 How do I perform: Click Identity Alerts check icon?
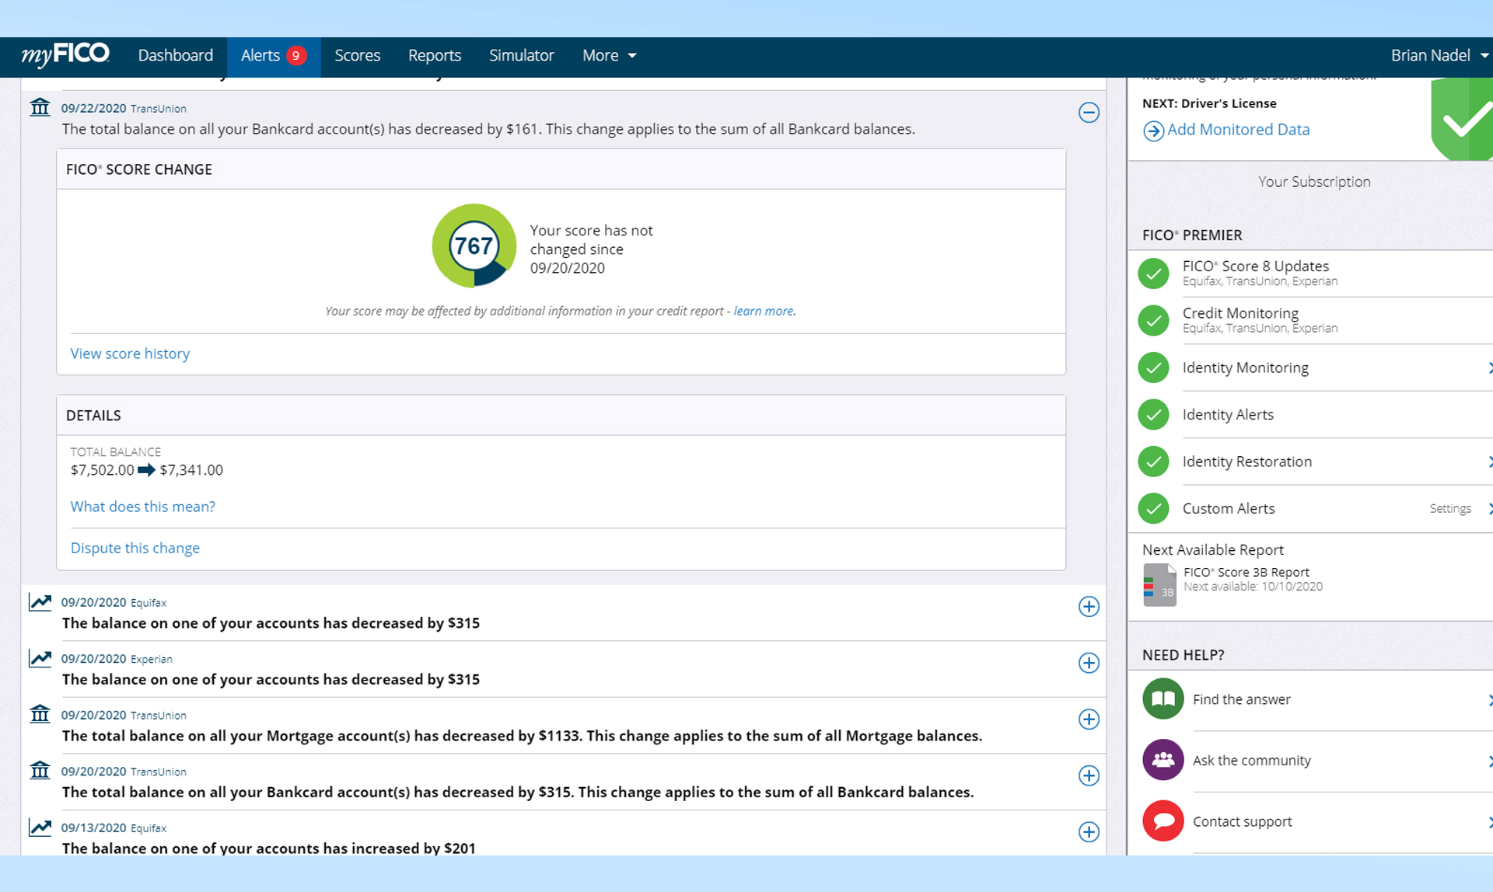coord(1153,415)
